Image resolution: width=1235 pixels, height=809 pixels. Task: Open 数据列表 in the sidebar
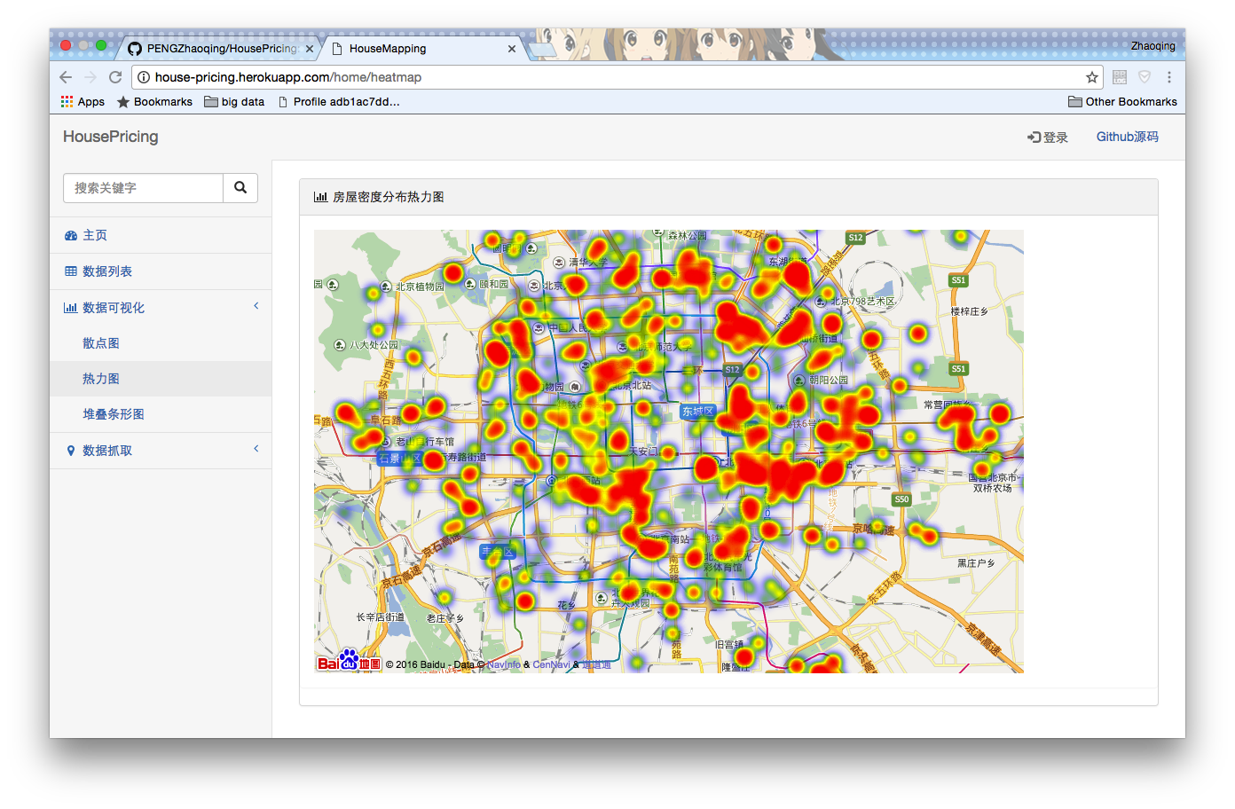pyautogui.click(x=161, y=271)
